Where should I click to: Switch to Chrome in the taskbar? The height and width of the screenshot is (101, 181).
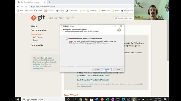pyautogui.click(x=81, y=100)
